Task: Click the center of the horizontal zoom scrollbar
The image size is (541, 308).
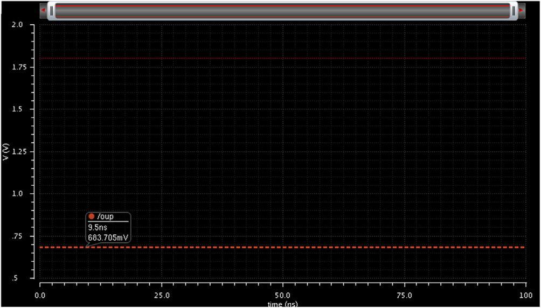Action: [282, 10]
